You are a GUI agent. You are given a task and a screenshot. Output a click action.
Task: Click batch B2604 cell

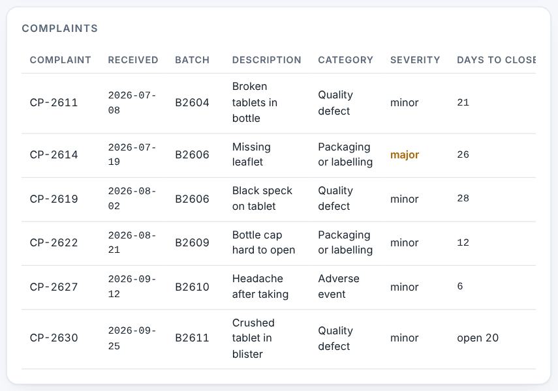click(192, 103)
